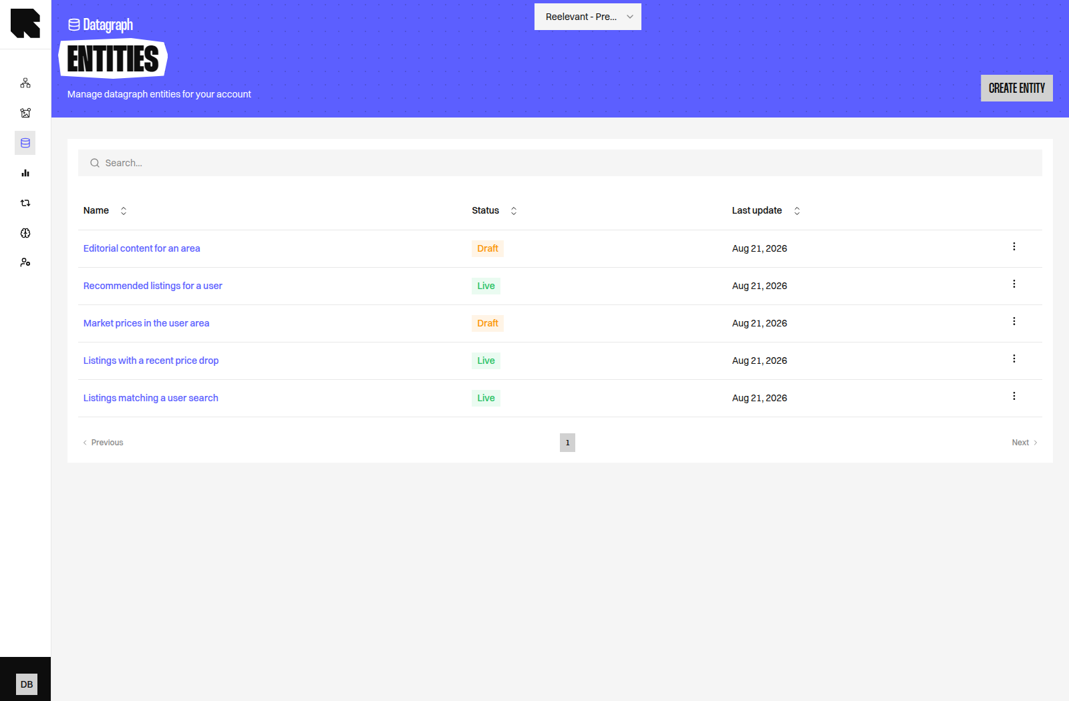
Task: Open the bar chart analytics icon
Action: pyautogui.click(x=25, y=173)
